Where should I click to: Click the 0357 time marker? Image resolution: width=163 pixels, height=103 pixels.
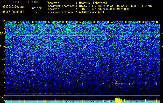[110, 22]
